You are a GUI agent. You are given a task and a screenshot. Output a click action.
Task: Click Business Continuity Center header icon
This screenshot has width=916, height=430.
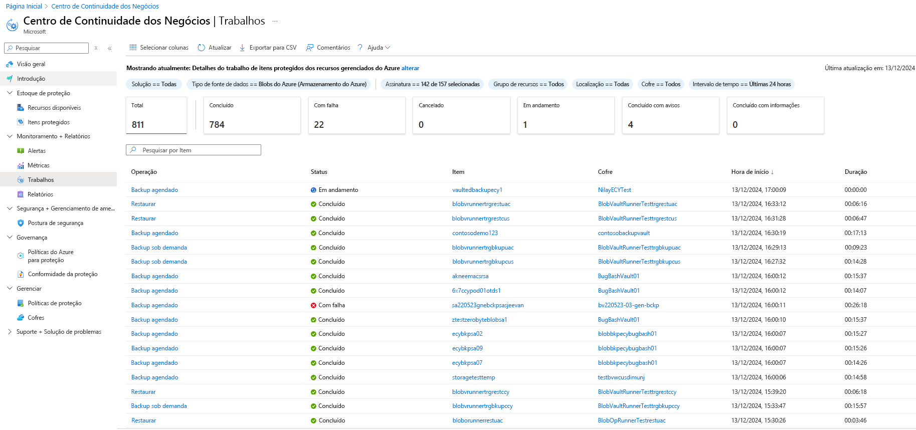(13, 25)
